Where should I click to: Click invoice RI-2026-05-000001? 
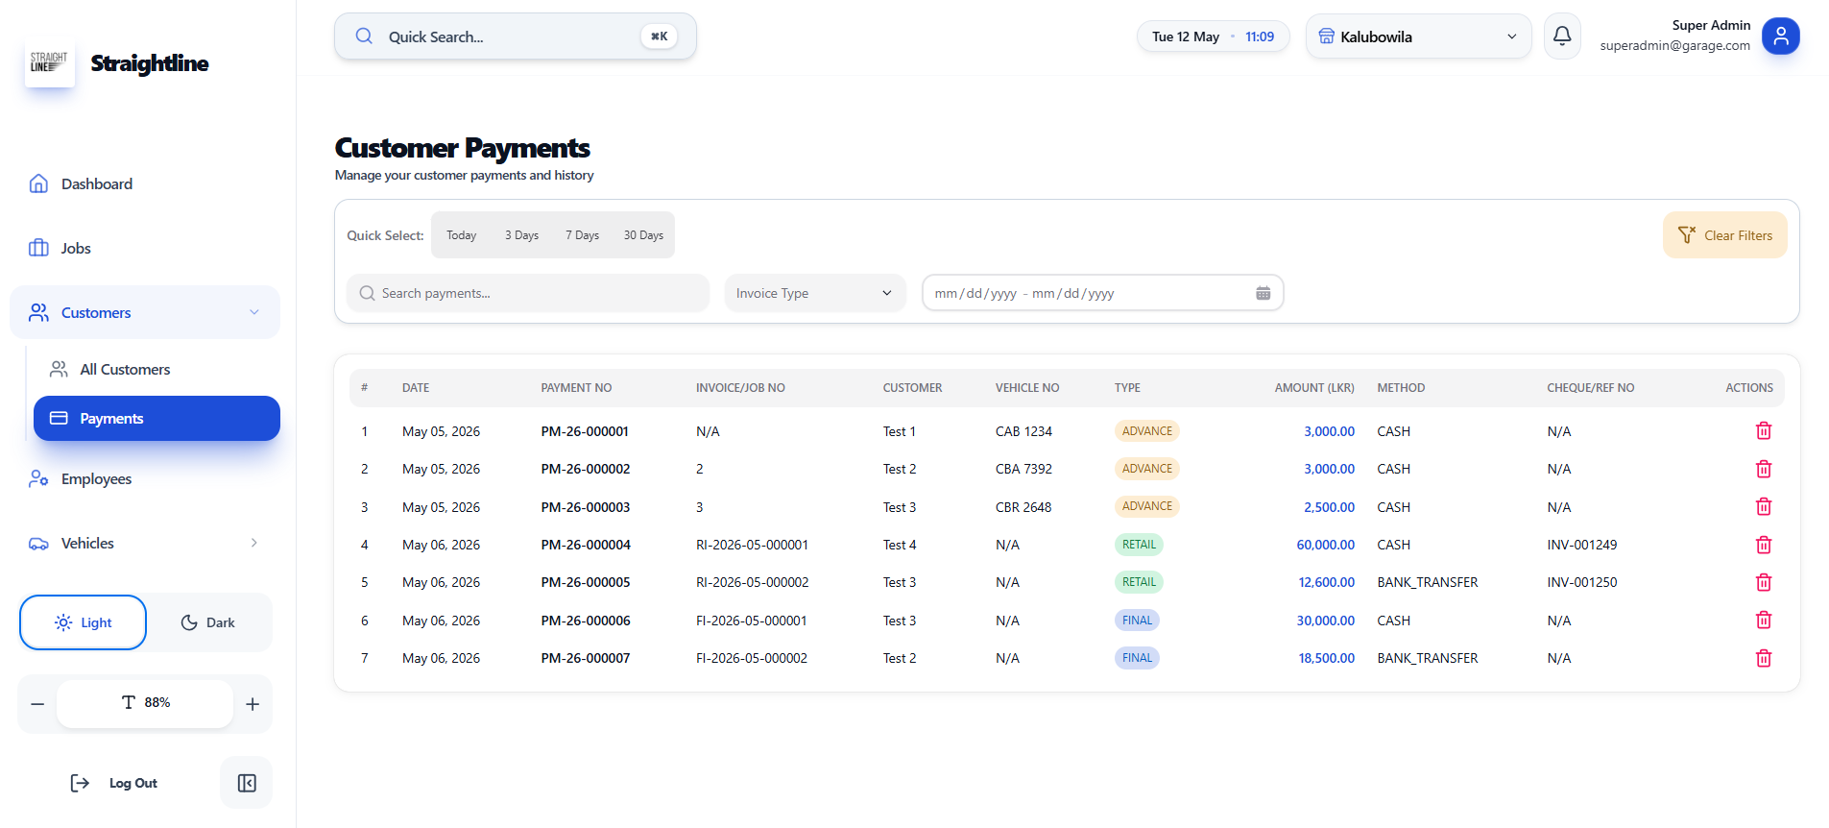coord(752,545)
